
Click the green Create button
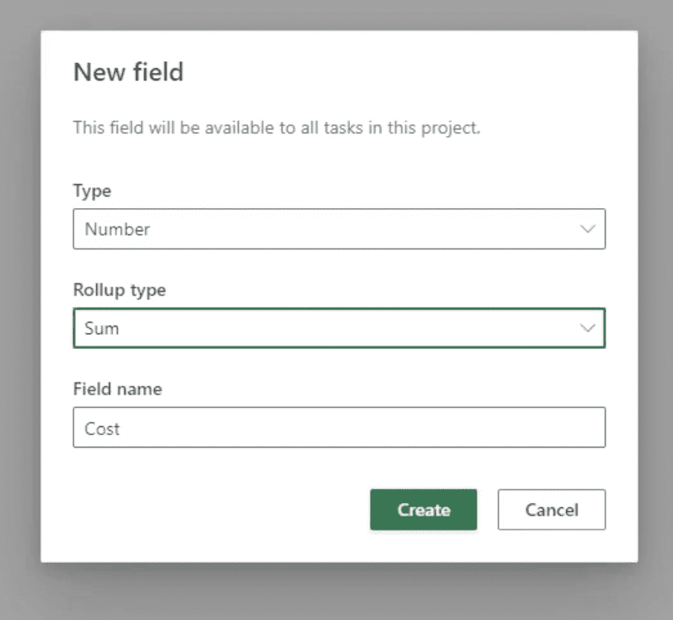[424, 510]
